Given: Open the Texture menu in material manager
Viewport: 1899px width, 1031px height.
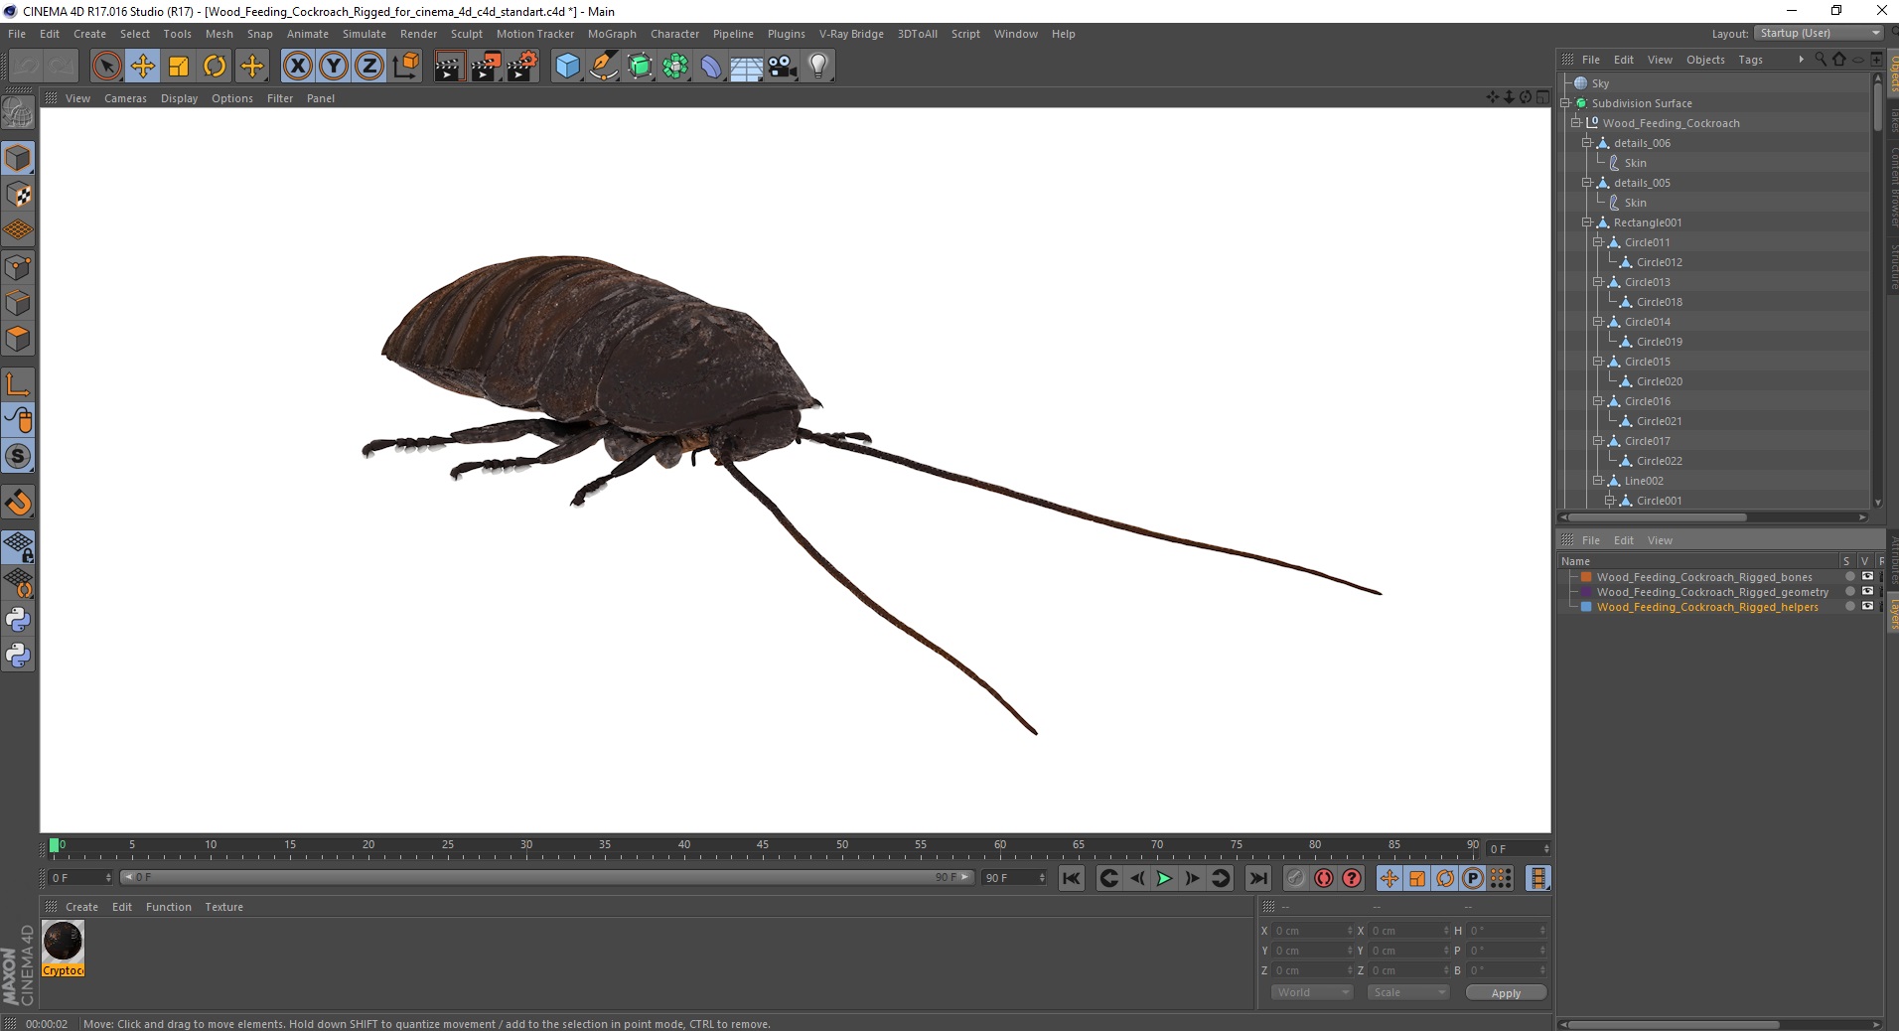Looking at the screenshot, I should [223, 907].
